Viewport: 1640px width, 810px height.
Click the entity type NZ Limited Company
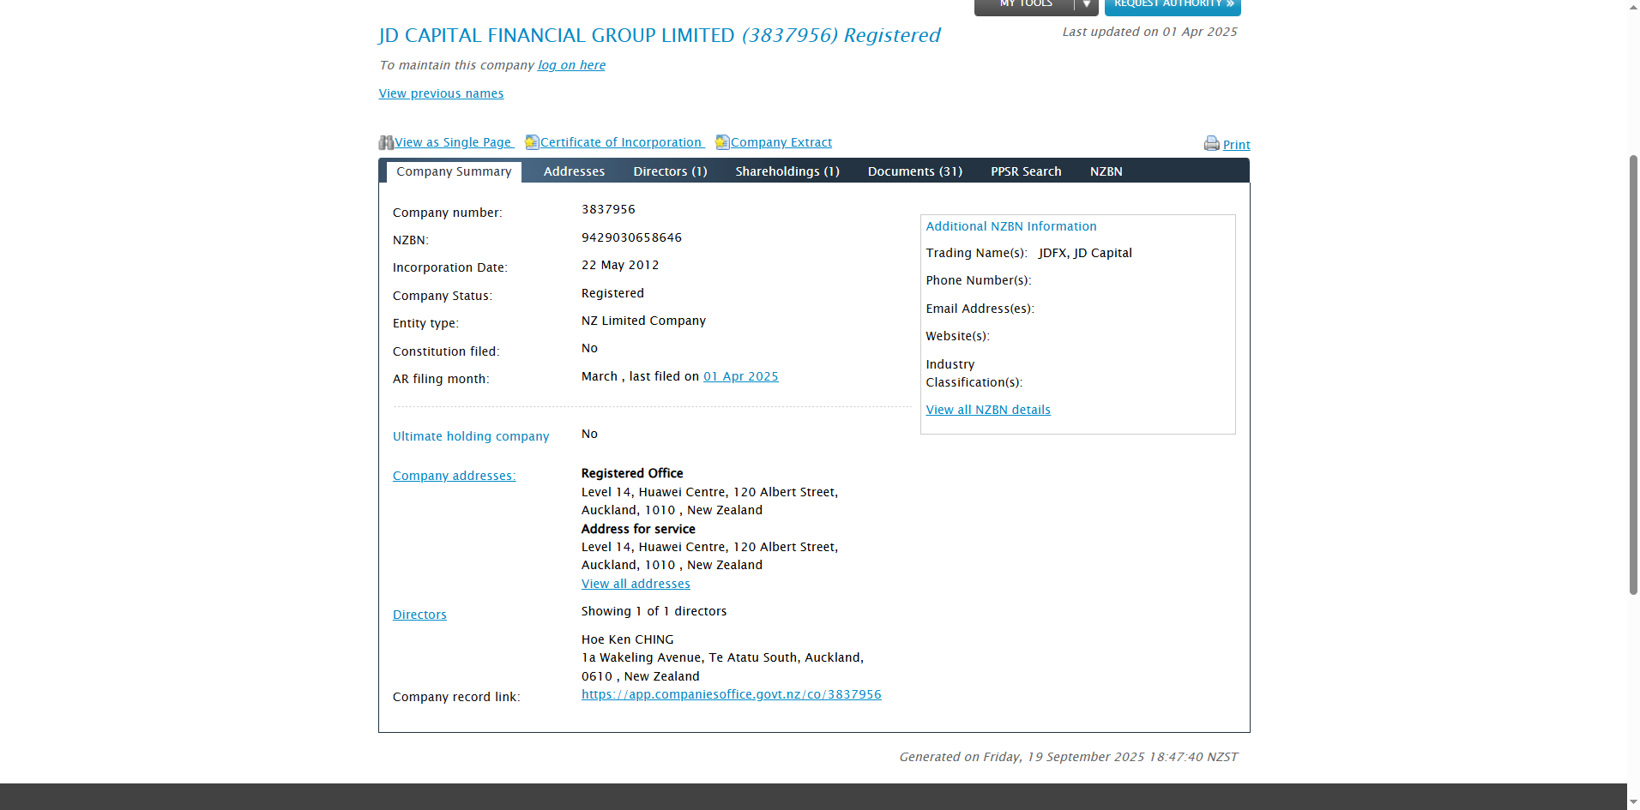point(643,321)
